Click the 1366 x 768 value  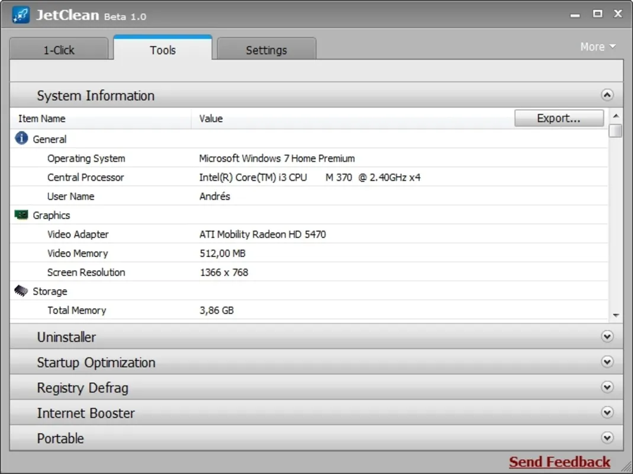pos(224,273)
